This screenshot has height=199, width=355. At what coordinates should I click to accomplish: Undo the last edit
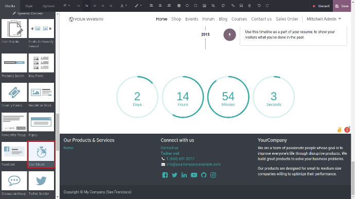259,6
